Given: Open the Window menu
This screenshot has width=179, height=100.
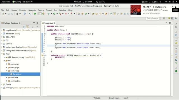Looking at the screenshot, I should pyautogui.click(x=63, y=10).
